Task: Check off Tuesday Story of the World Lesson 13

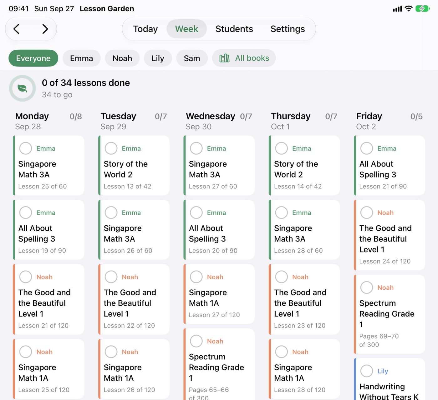Action: click(111, 148)
